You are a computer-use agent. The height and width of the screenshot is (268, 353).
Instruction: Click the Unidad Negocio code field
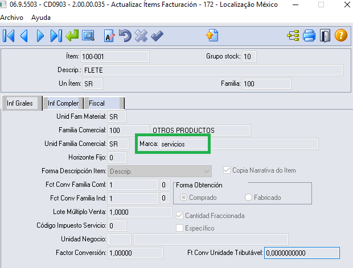[x=120, y=239]
